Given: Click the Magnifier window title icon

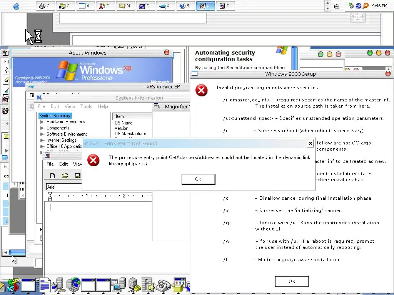Looking at the screenshot, I should [x=157, y=106].
